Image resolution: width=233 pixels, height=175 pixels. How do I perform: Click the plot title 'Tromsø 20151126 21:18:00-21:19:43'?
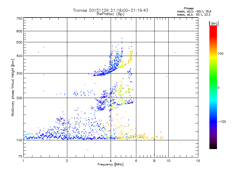(x=110, y=10)
